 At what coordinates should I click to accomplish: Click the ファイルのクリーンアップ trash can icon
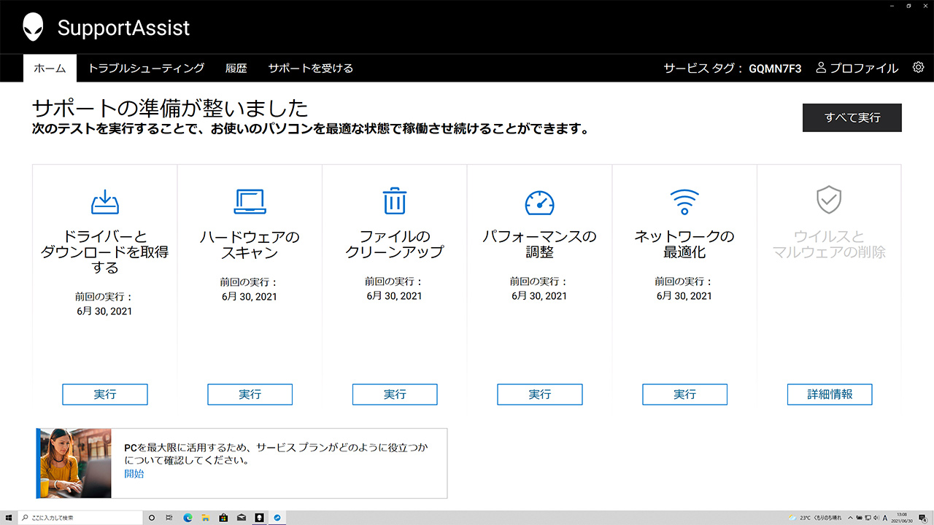tap(395, 201)
